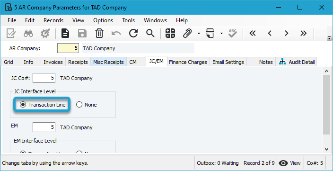Viewport: 333px width, 171px height.
Task: Click the save floppy disk icon
Action: (x=82, y=33)
